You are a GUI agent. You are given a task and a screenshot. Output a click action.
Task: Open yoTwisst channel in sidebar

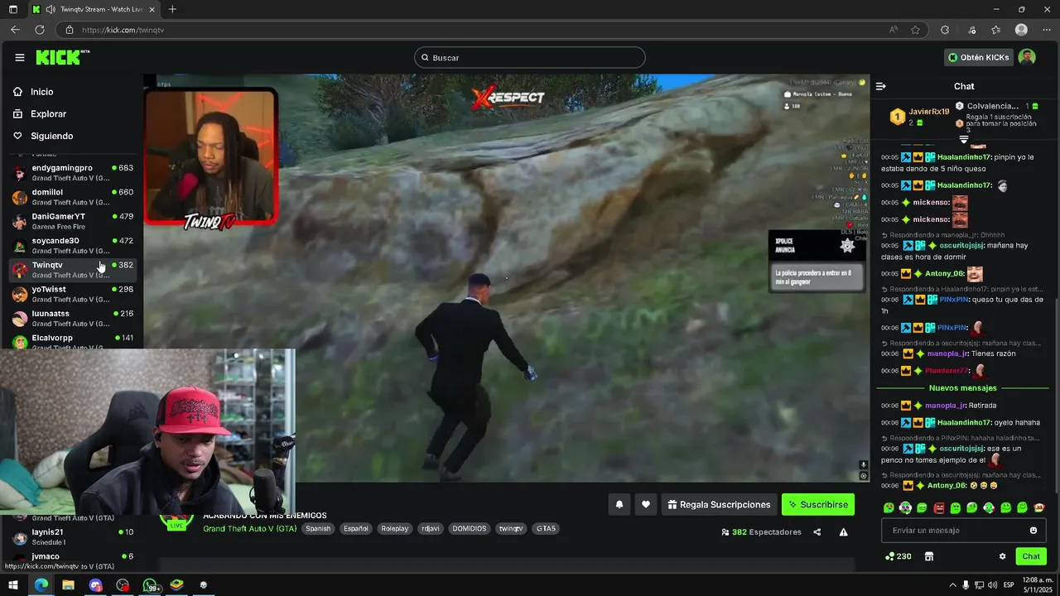coord(73,294)
